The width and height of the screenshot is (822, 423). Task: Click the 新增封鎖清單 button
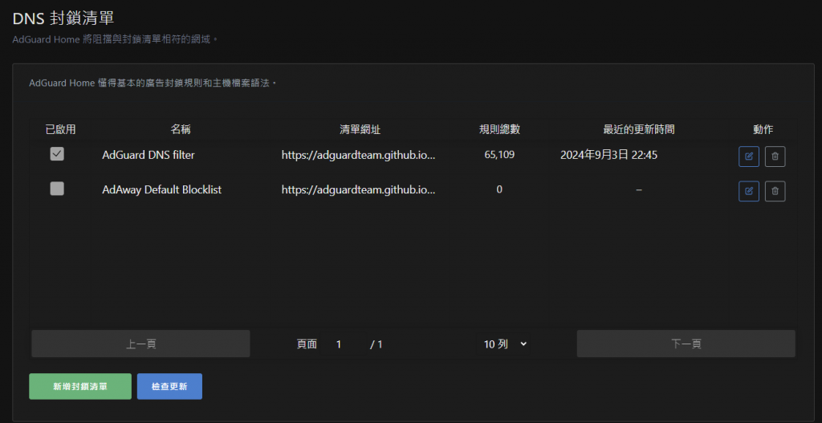(80, 386)
